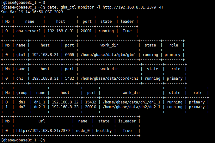Click the isLeader column header

(127, 121)
